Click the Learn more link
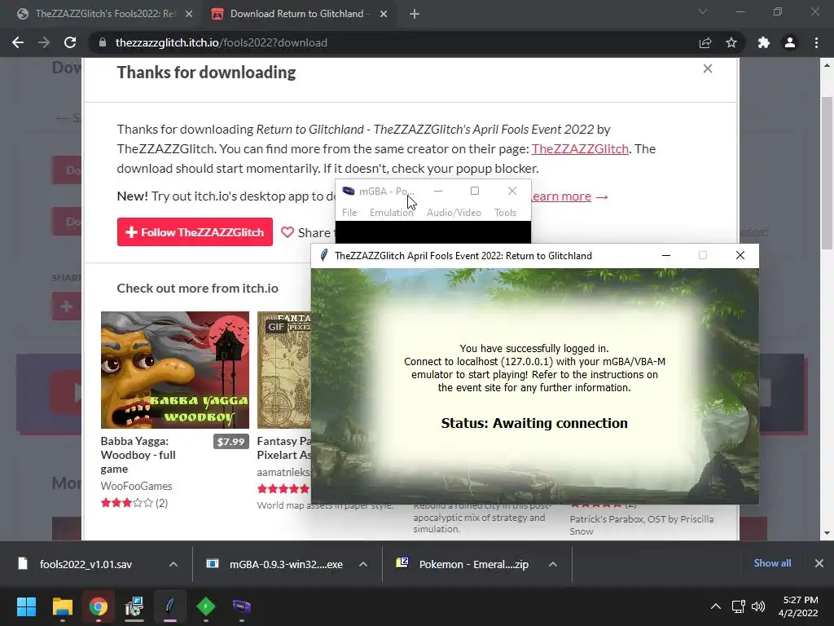This screenshot has width=834, height=626. (561, 196)
